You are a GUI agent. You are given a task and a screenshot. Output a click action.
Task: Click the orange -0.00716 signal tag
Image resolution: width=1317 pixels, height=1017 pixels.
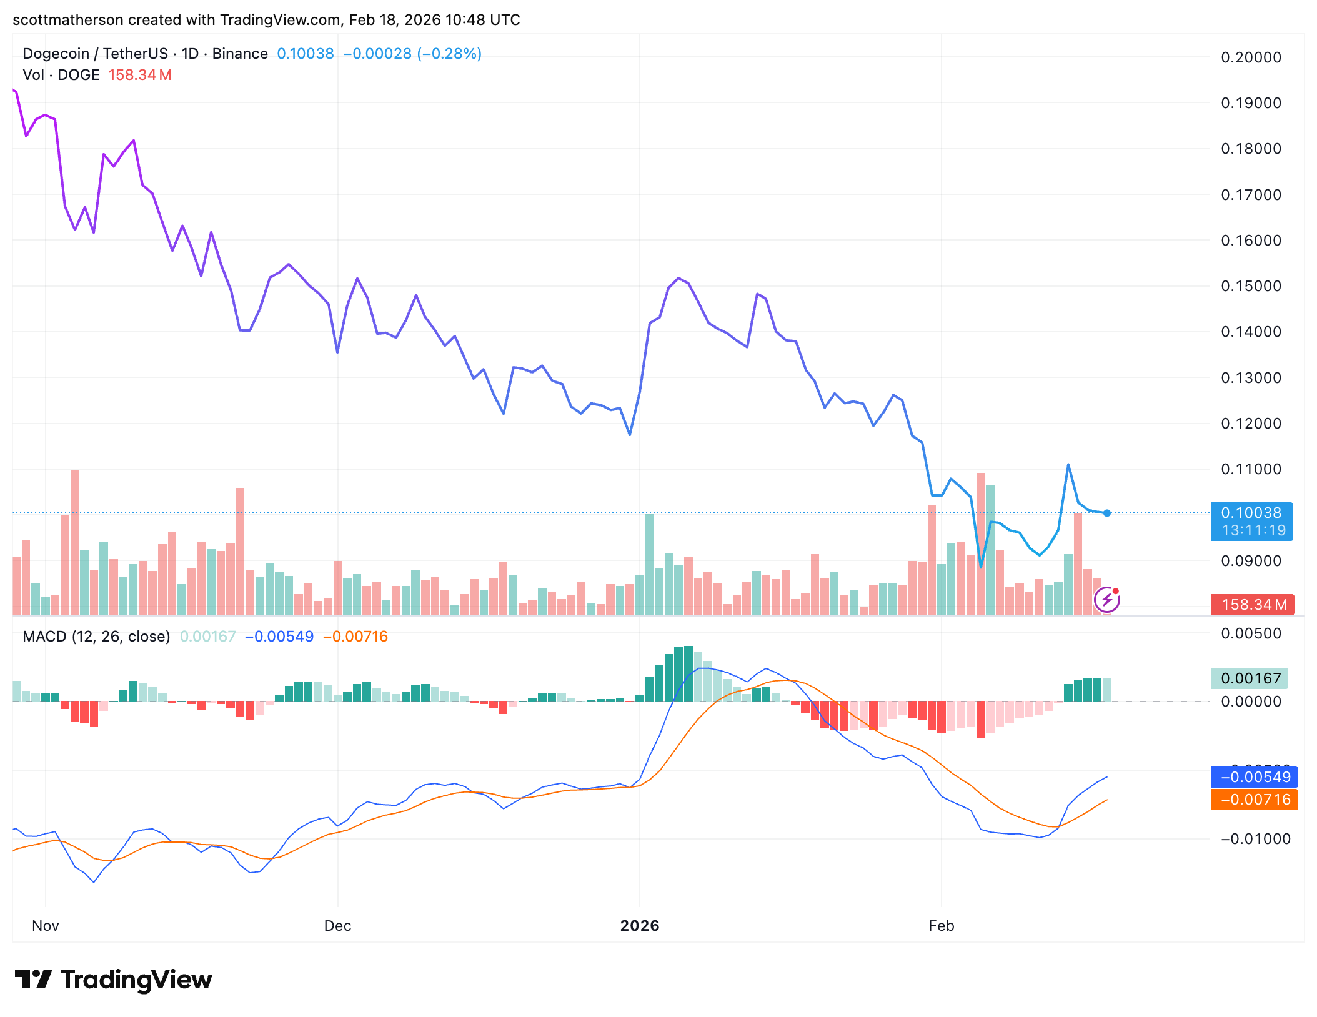(x=1254, y=800)
